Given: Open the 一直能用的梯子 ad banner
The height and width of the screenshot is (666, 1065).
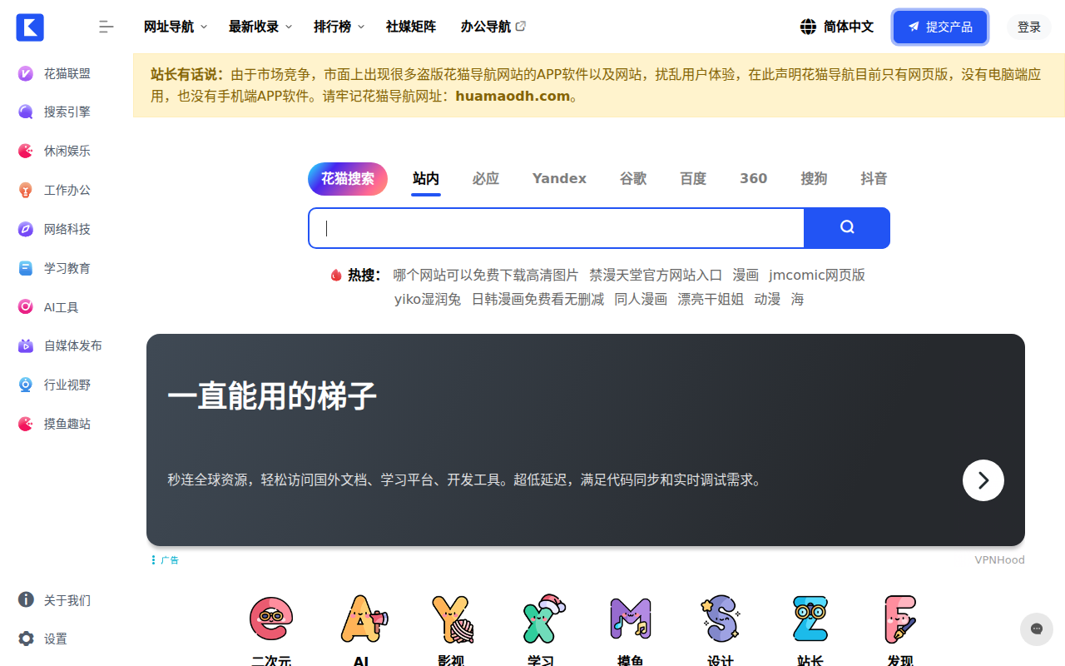Looking at the screenshot, I should coord(586,440).
